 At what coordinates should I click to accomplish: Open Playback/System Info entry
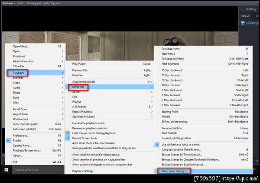point(36,151)
